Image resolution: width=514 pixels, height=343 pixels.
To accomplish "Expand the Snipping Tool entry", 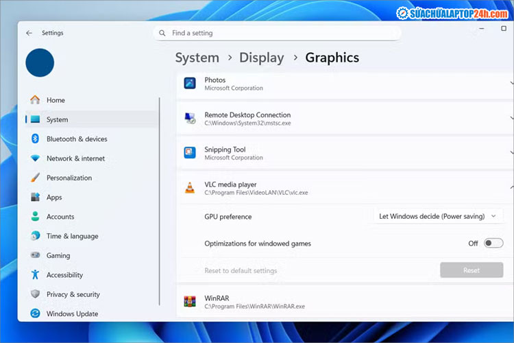I will [511, 153].
